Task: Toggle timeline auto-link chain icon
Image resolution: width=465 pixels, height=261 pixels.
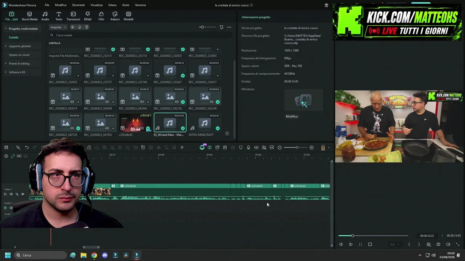Action: click(13, 156)
